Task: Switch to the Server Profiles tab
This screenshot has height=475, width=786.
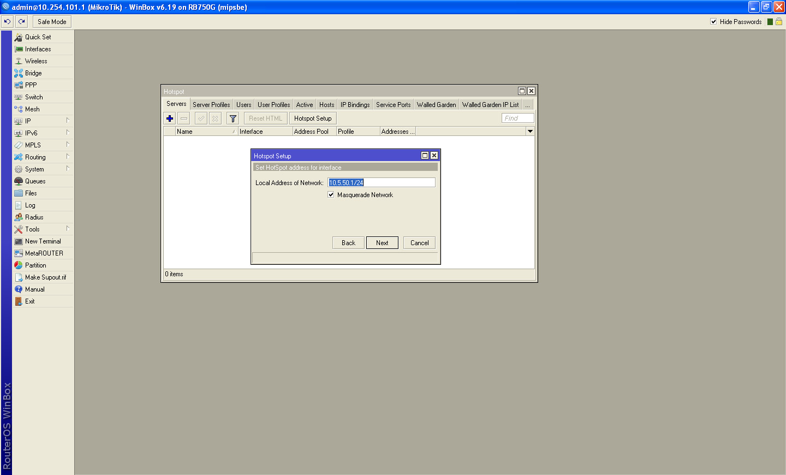Action: pos(211,105)
